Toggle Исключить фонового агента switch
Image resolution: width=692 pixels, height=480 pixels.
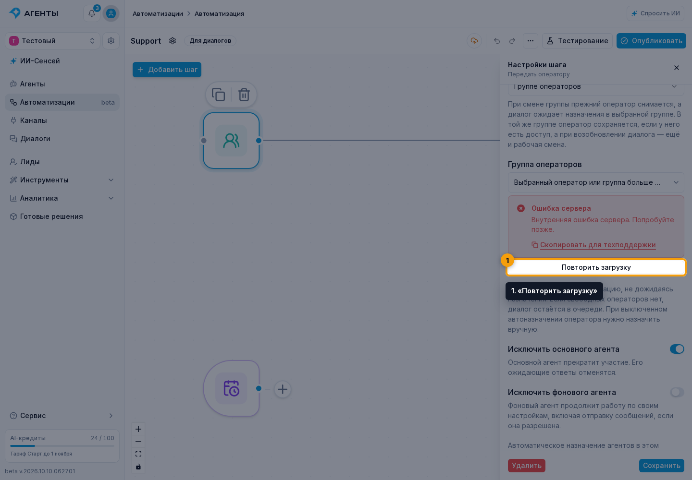[x=677, y=392]
